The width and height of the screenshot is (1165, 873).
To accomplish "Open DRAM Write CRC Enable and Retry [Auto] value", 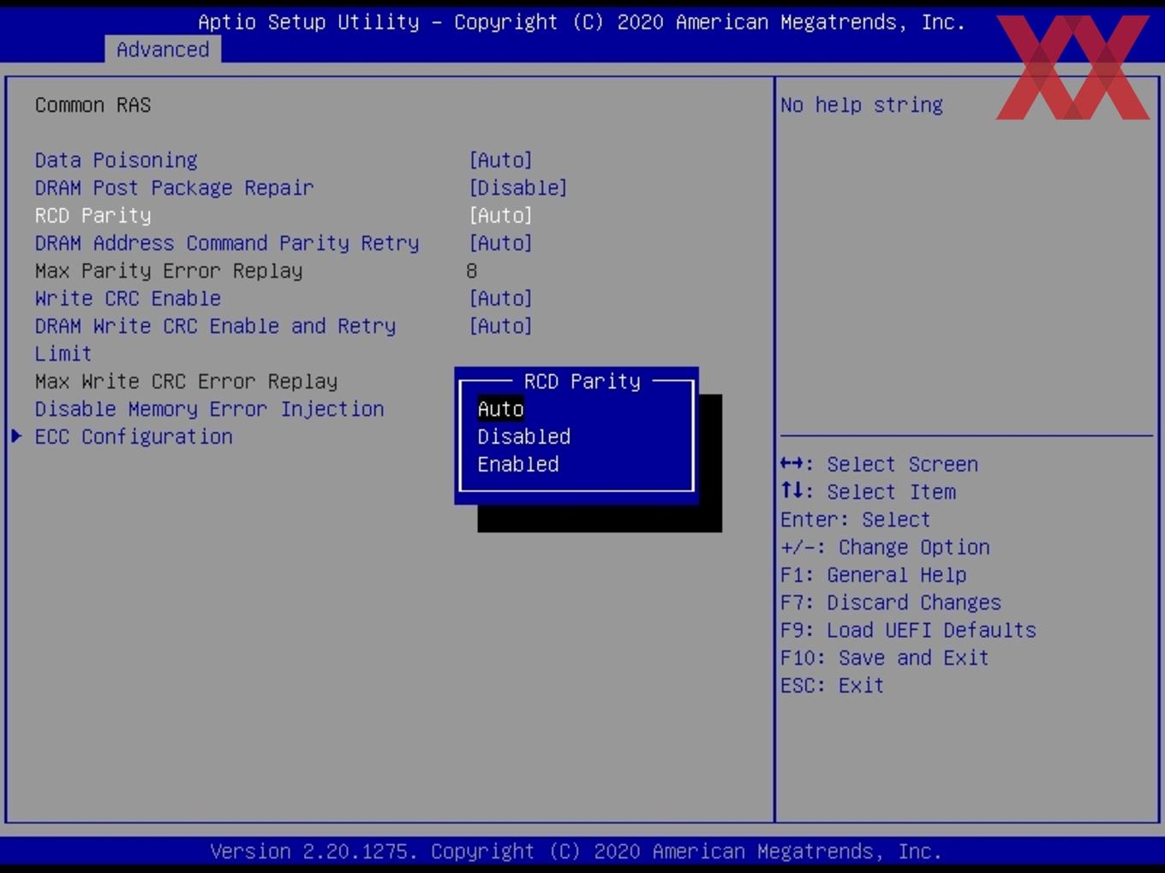I will [x=500, y=326].
